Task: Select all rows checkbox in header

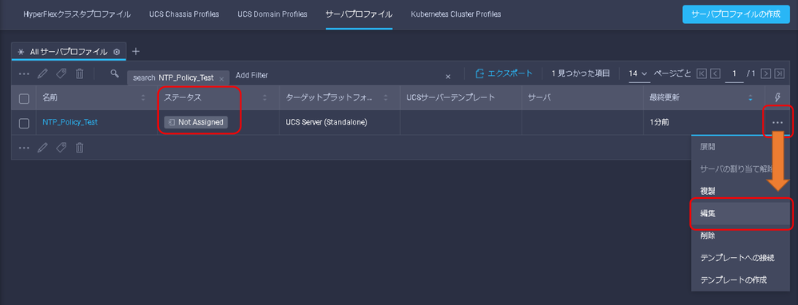Action: [24, 99]
